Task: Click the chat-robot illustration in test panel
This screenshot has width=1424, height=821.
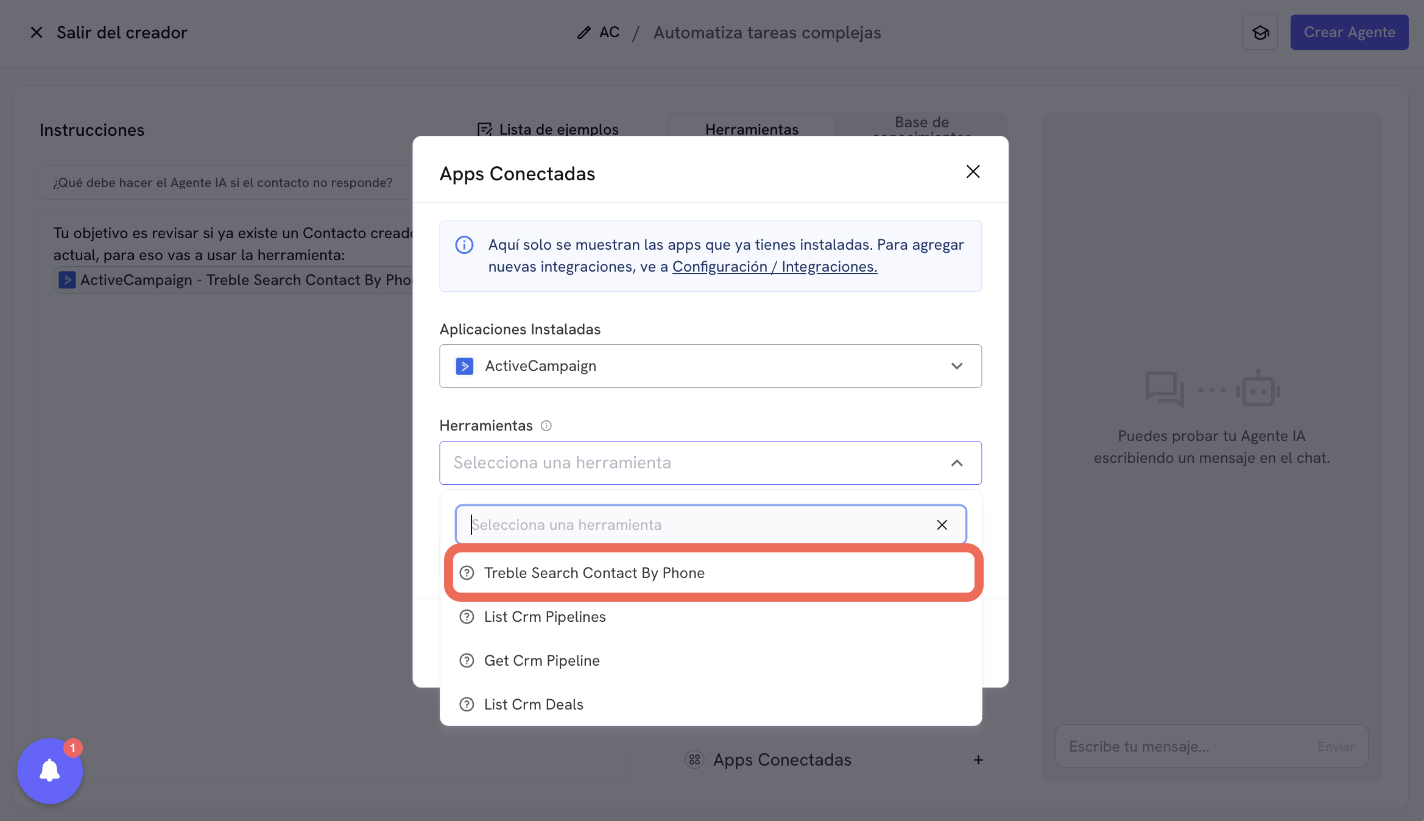Action: (x=1212, y=389)
